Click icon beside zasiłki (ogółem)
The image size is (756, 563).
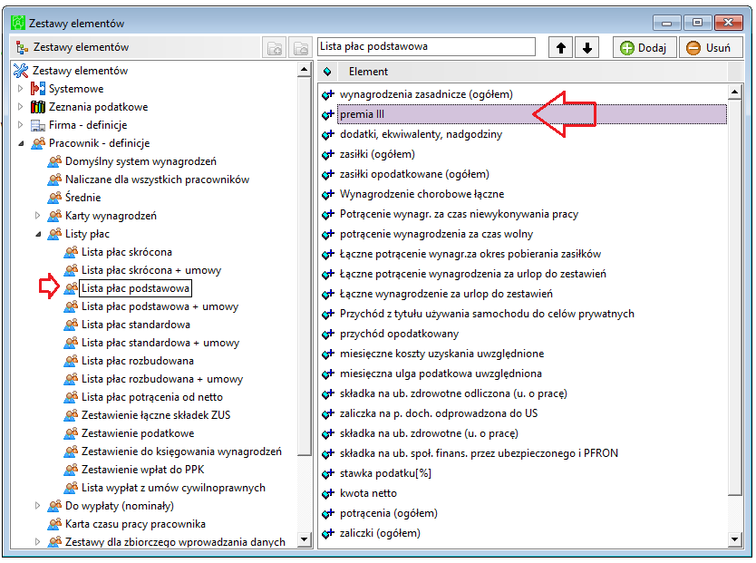328,154
